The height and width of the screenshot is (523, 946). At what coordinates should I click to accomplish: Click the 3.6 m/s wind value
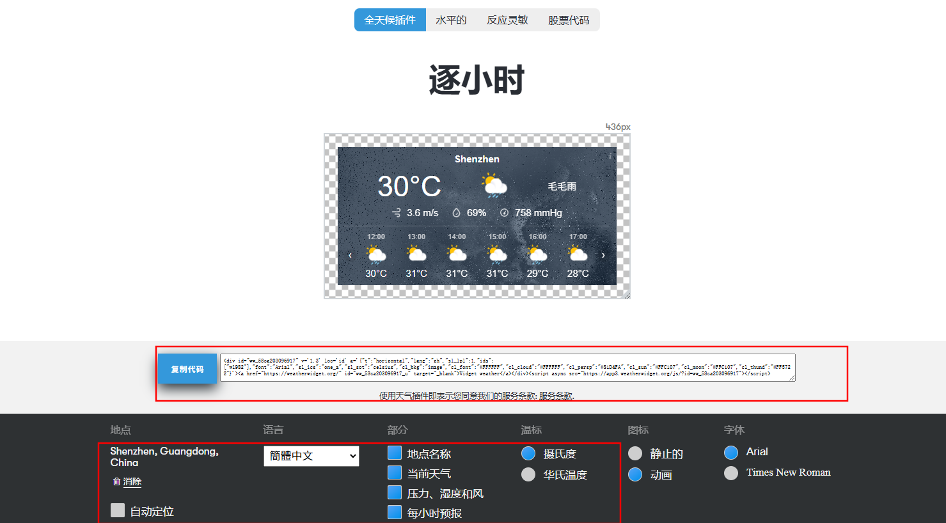423,213
